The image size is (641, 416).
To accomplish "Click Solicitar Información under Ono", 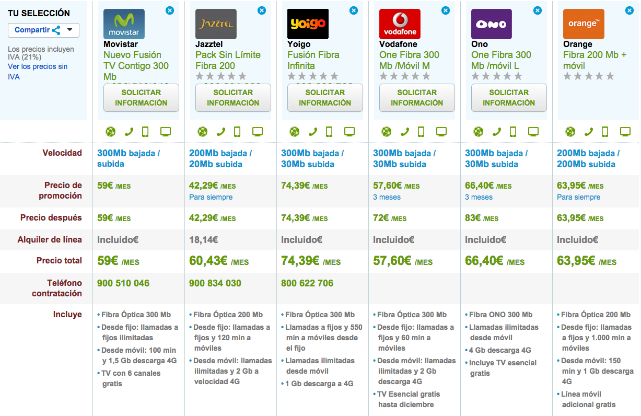I will pyautogui.click(x=509, y=98).
